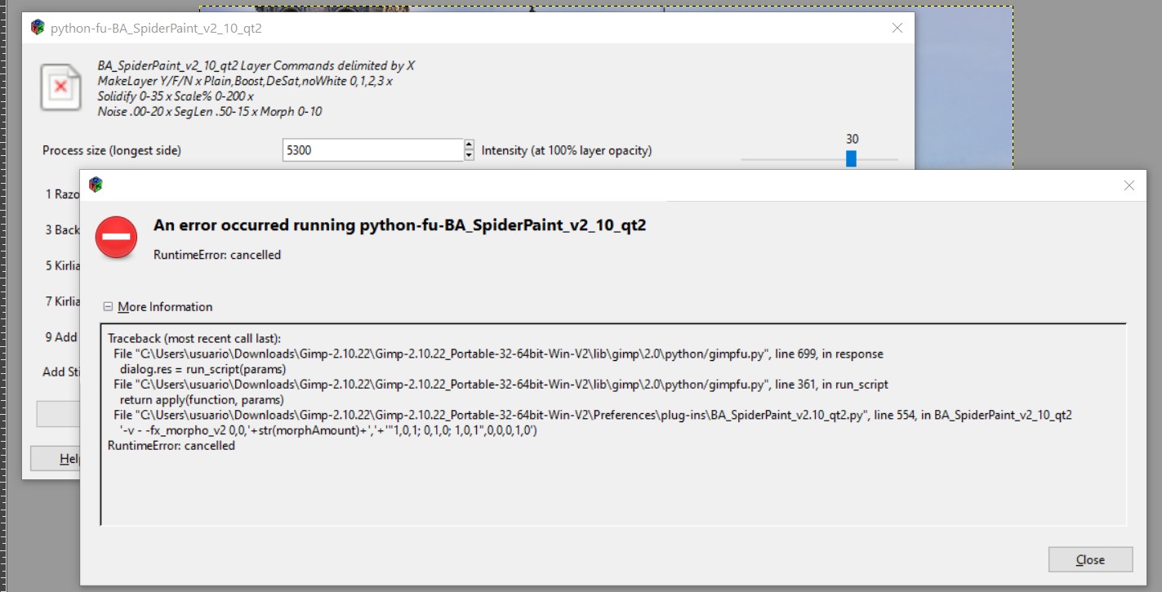Click the error heading 'An error occurred running'

400,225
